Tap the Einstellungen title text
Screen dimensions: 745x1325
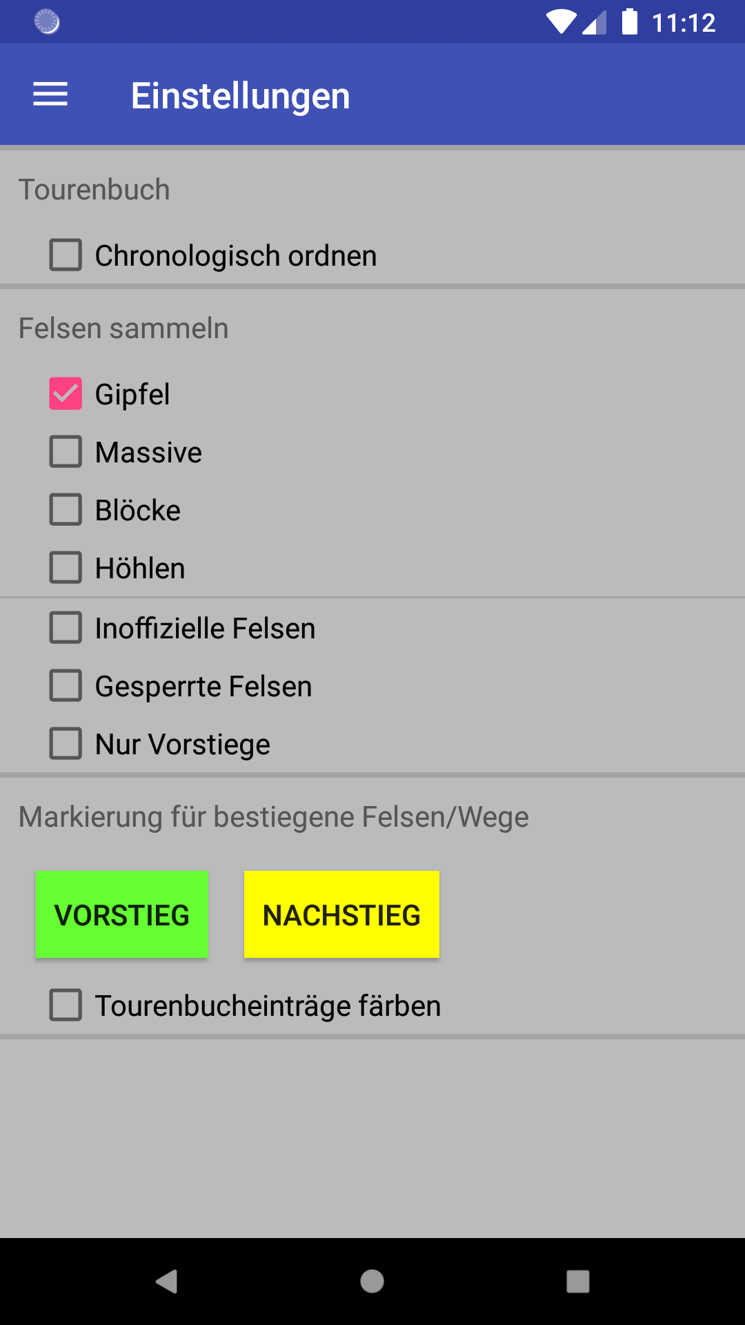[240, 95]
